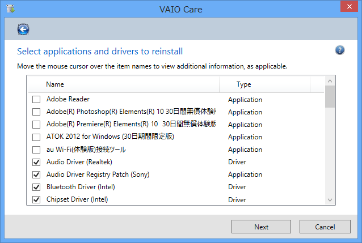The height and width of the screenshot is (243, 362).
Task: Close the VAIO Care window
Action: 349,6
